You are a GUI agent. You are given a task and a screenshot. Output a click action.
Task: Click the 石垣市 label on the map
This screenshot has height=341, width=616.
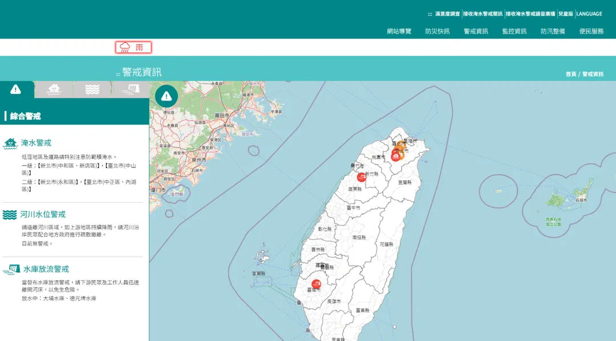click(x=581, y=200)
